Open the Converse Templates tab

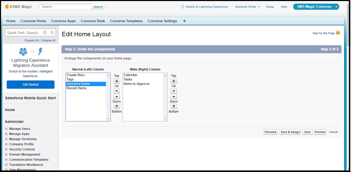(126, 21)
